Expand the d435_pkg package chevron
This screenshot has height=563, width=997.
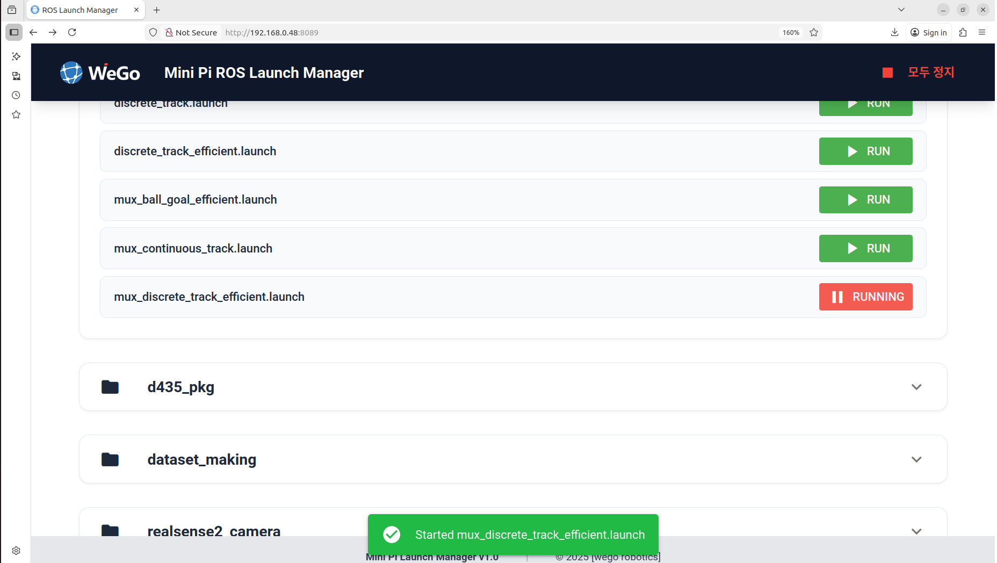coord(916,387)
